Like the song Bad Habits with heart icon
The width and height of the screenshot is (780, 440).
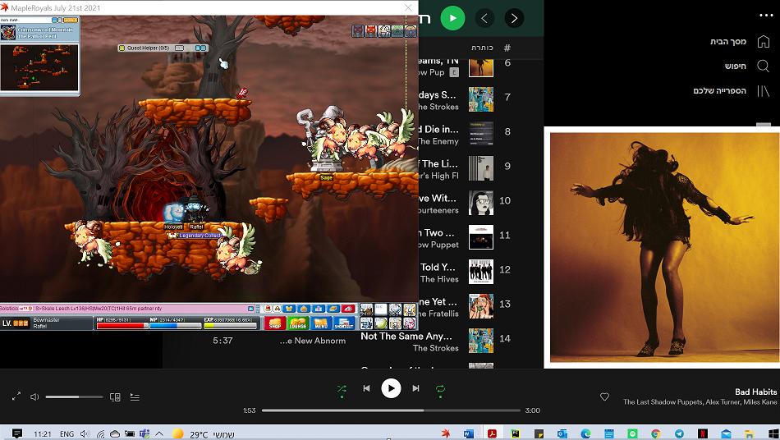point(604,396)
